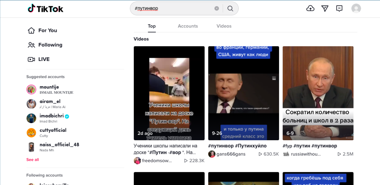Open gans666gans uploader profile
The width and height of the screenshot is (380, 185).
coord(231,154)
